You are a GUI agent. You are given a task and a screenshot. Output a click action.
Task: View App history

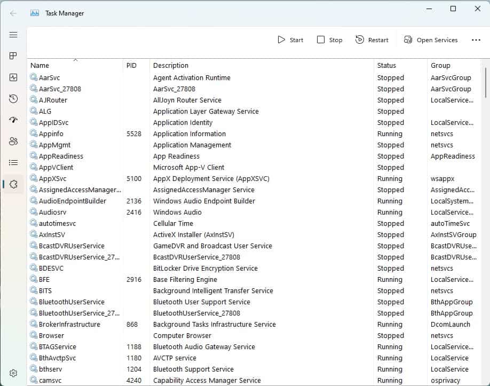(x=13, y=99)
